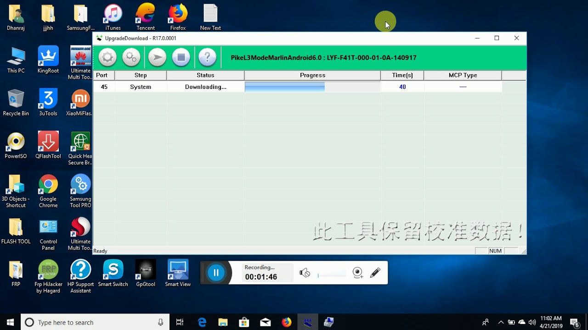Select the QFlashTool desktop shortcut
Screen dimensions: 588x330
tap(48, 146)
